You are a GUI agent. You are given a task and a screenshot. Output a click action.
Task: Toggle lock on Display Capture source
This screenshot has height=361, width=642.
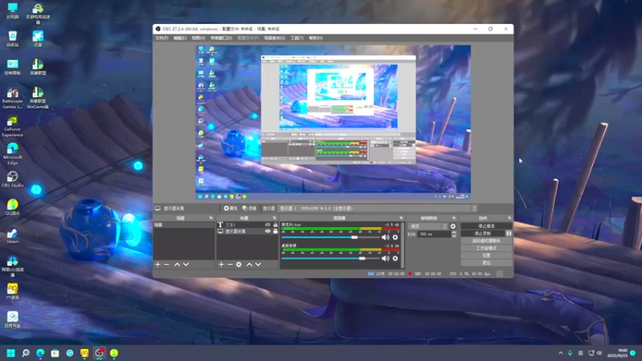click(x=275, y=231)
